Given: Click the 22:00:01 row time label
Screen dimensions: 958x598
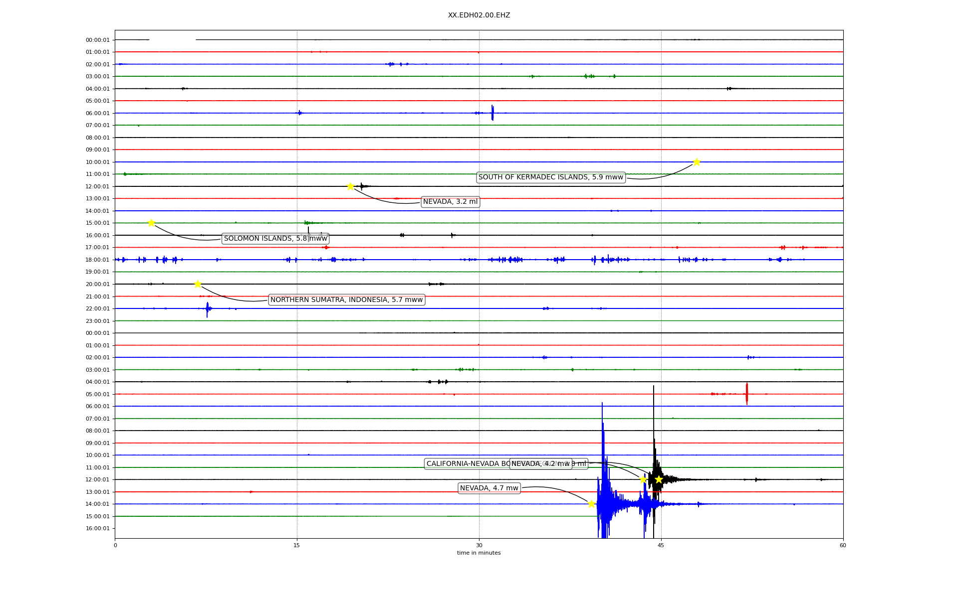Looking at the screenshot, I should coord(97,308).
